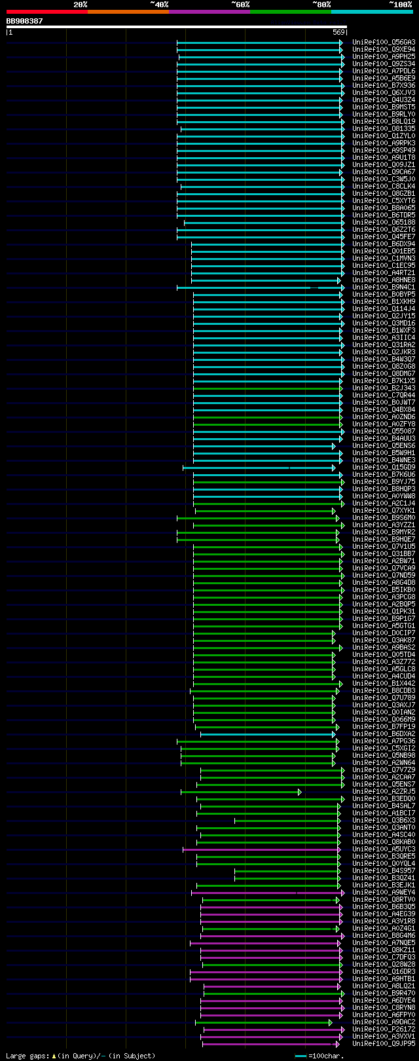419x1061 pixels.
Task: Open hit UniRef100_Q56GA3
Action: (384, 42)
